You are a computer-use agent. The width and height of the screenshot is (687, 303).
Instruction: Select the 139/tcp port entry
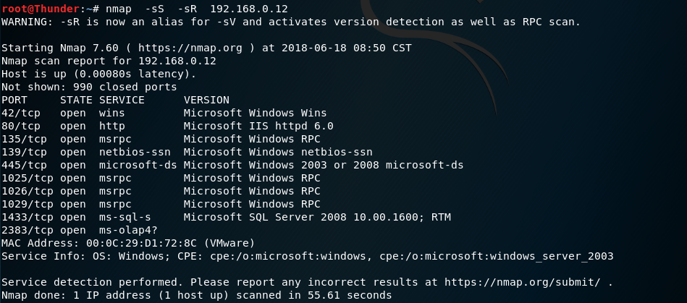tap(25, 152)
